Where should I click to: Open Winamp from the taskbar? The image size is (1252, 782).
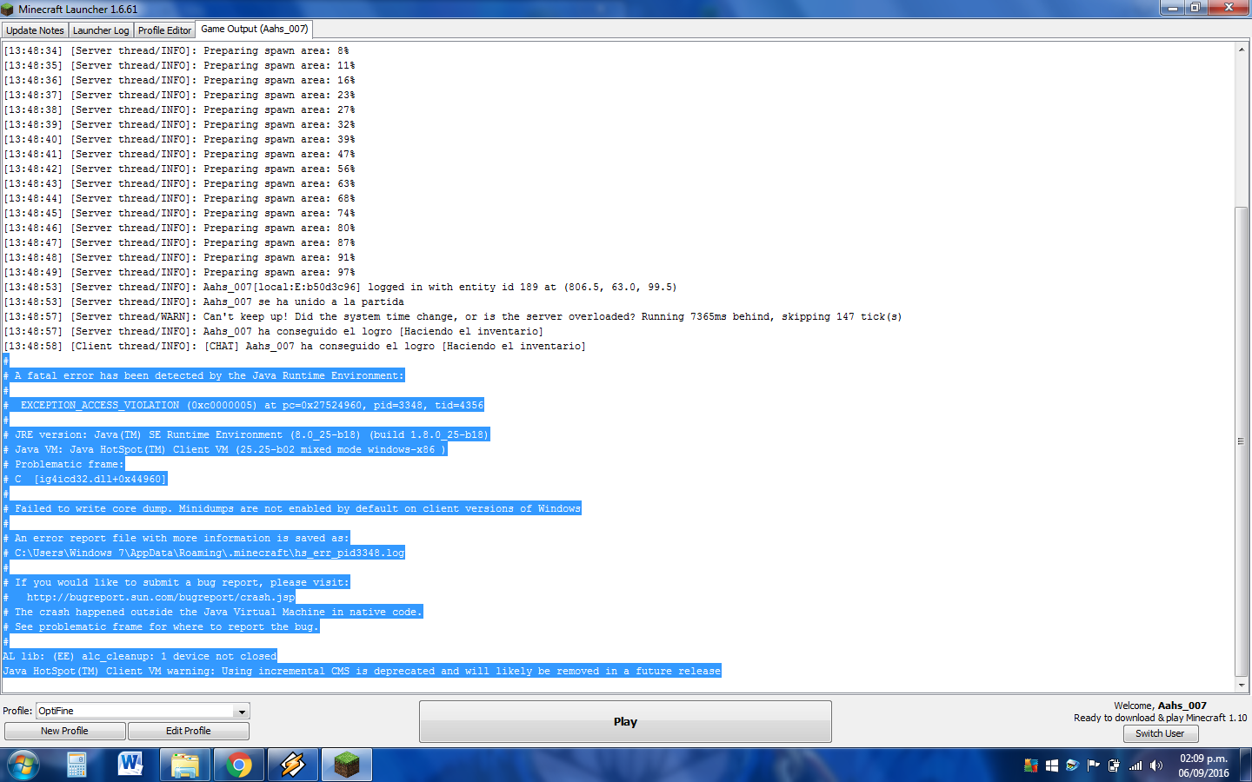pos(293,765)
